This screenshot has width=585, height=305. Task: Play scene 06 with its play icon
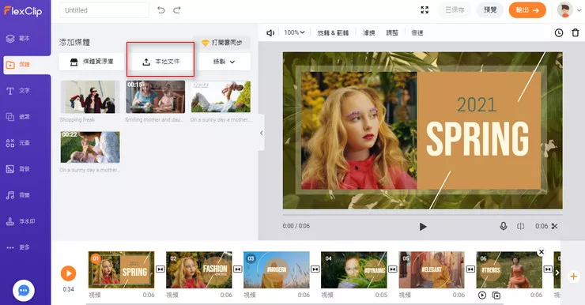pos(482,296)
